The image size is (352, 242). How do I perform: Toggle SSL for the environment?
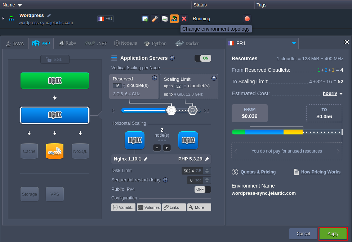(55, 59)
